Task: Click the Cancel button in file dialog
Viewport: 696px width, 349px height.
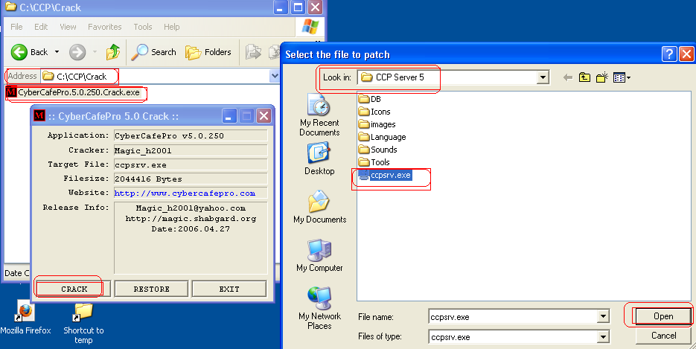Action: click(x=663, y=336)
